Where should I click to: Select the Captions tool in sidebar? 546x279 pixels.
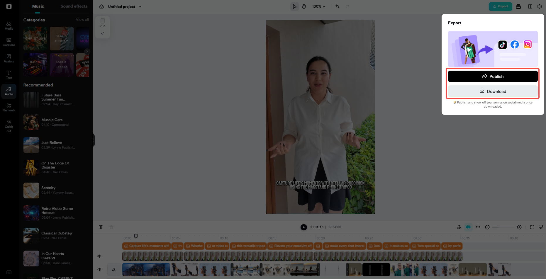[x=9, y=42]
